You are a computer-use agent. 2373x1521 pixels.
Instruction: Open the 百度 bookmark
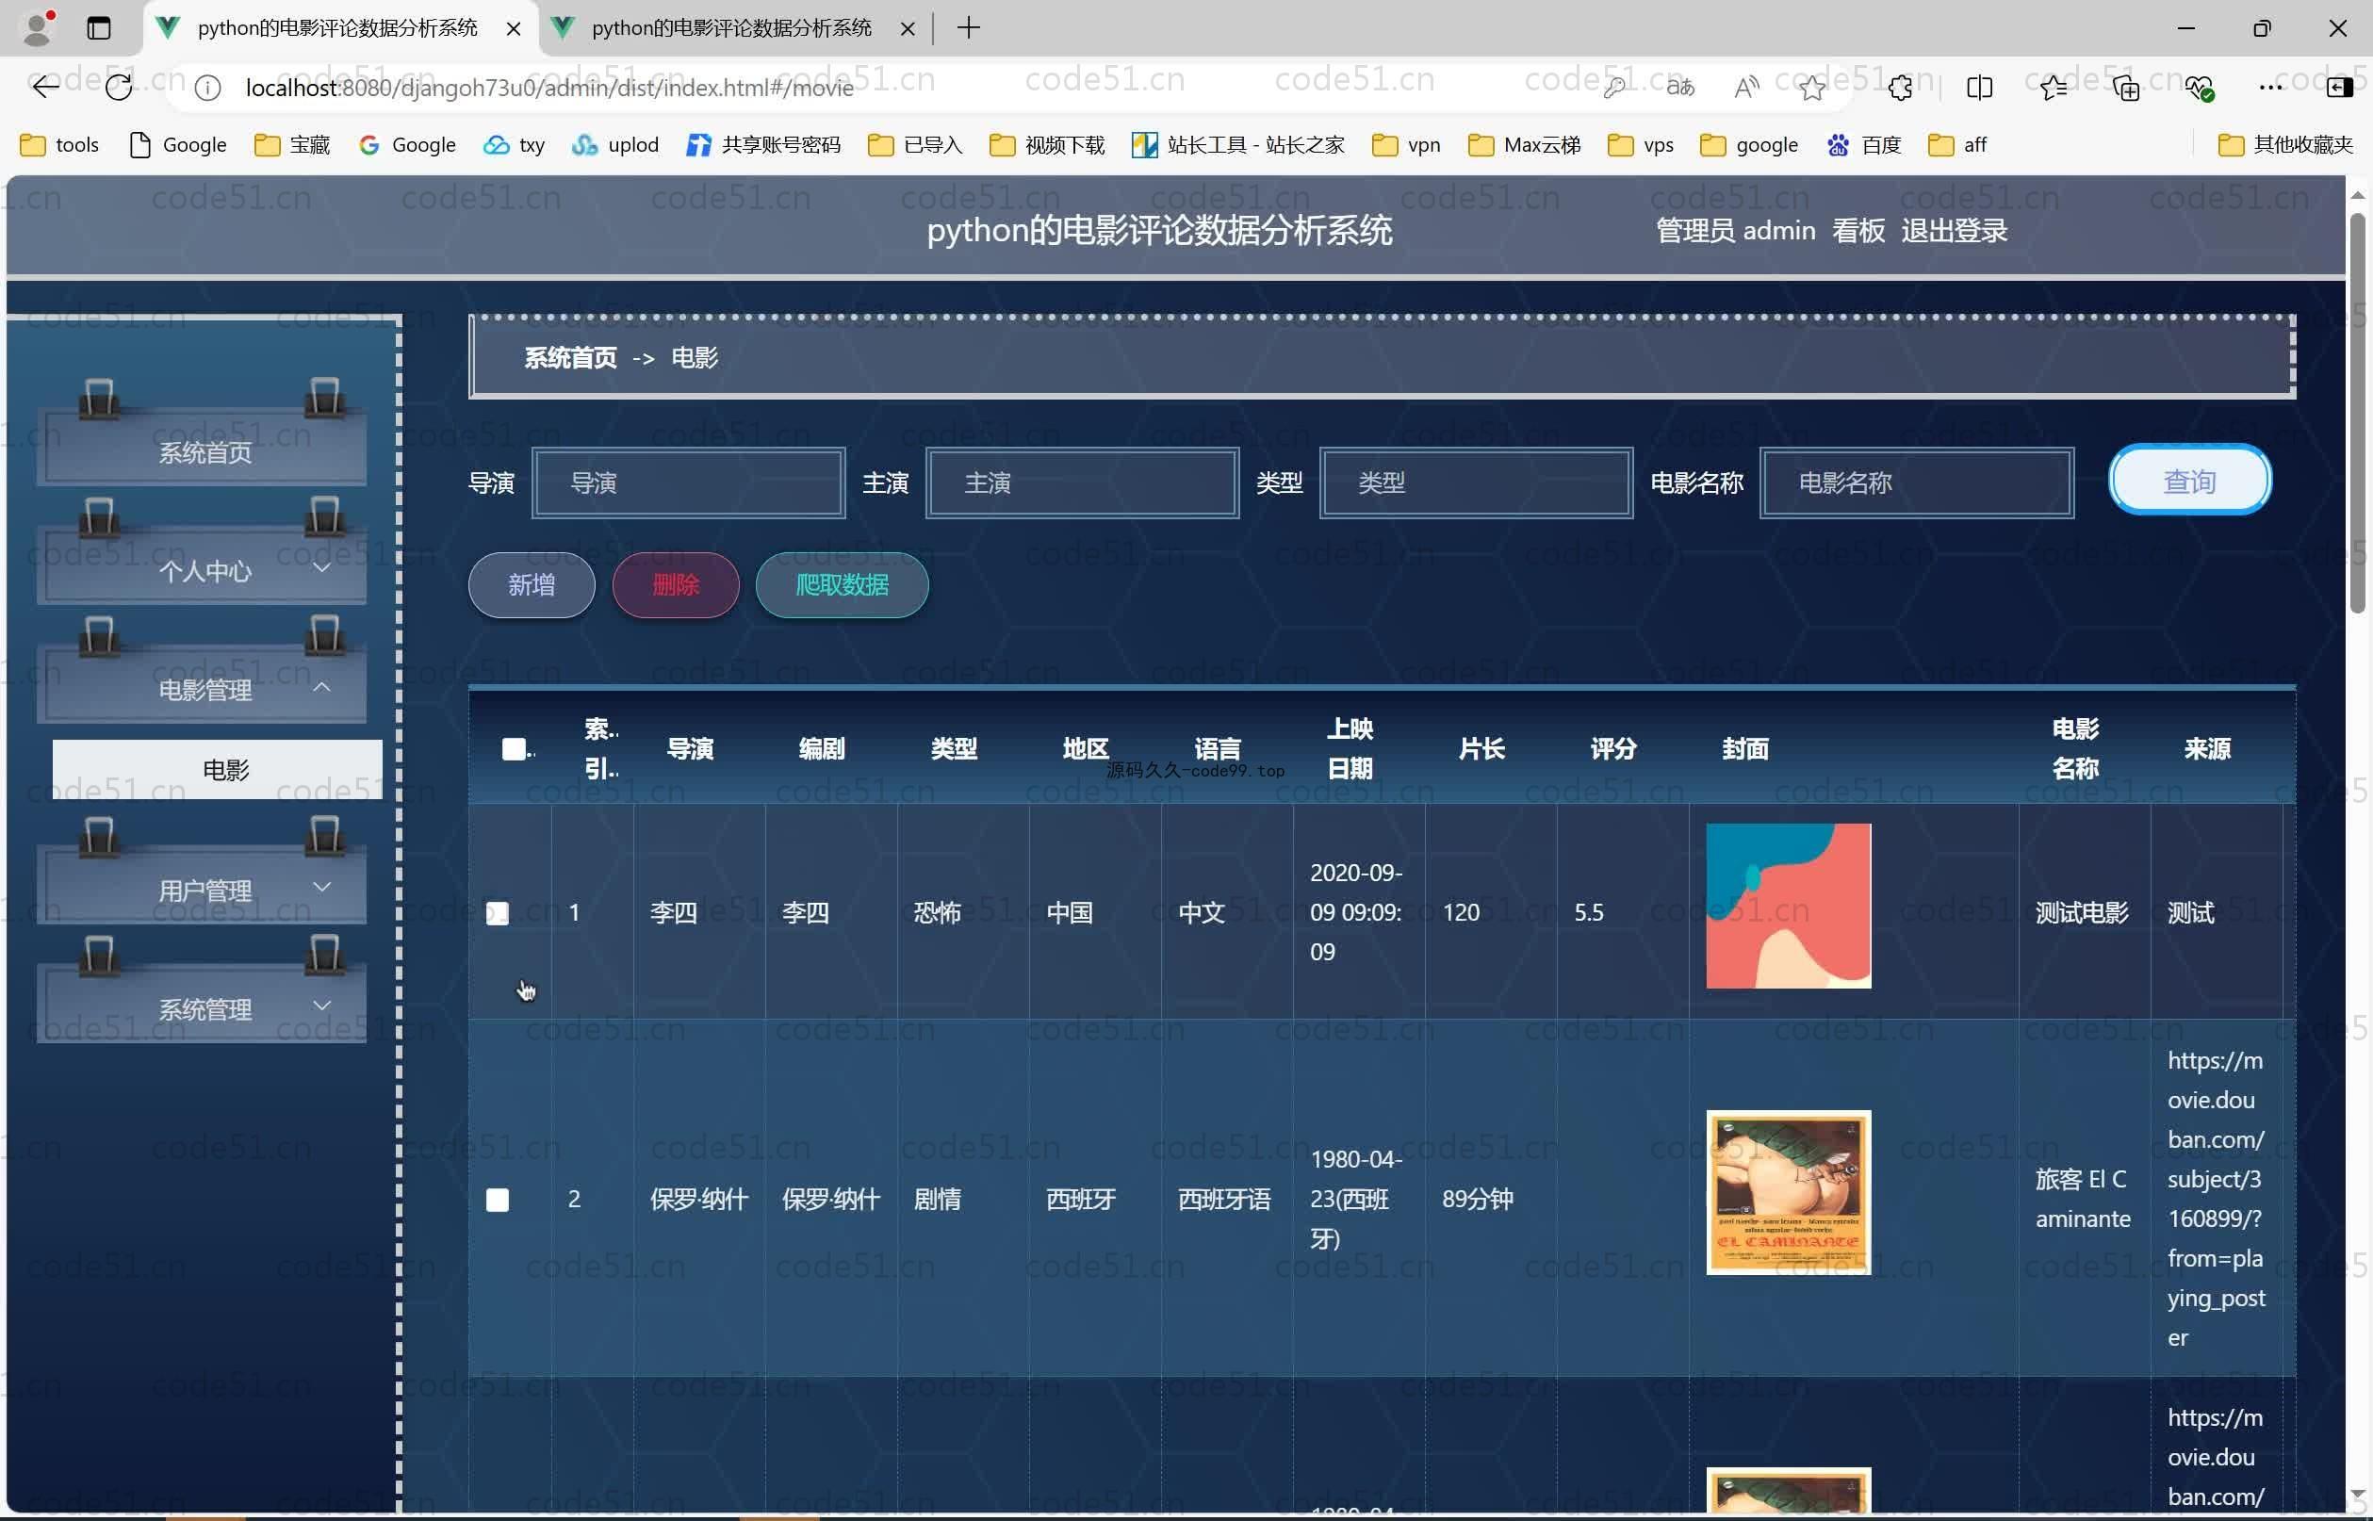coord(1863,145)
